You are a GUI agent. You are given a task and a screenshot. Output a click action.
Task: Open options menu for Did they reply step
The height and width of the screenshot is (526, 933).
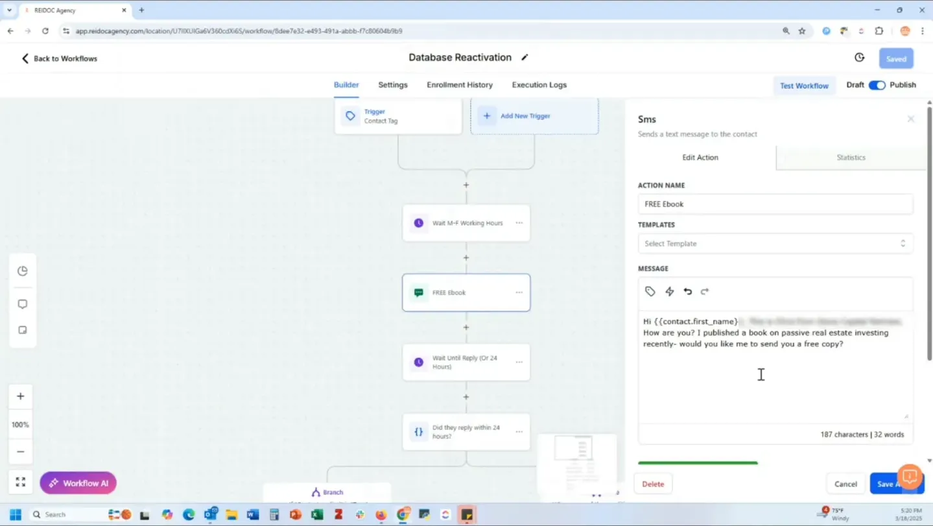519,432
